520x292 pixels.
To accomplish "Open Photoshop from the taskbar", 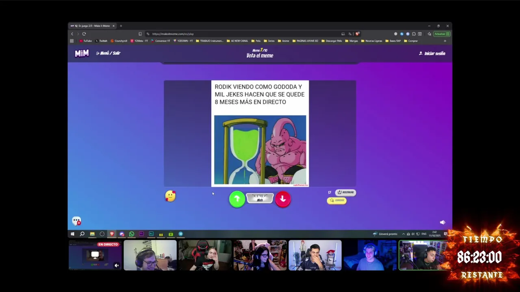I will pos(151,234).
